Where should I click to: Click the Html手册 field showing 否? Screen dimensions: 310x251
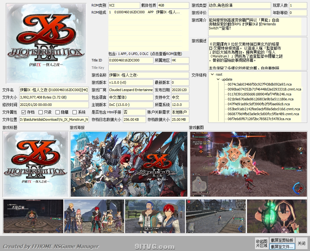coord(134,112)
